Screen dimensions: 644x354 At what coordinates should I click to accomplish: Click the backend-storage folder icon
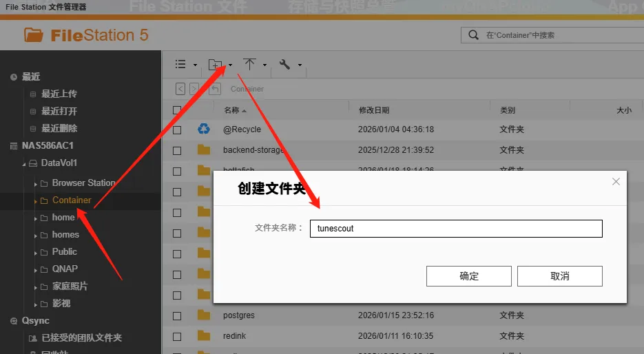coord(204,149)
